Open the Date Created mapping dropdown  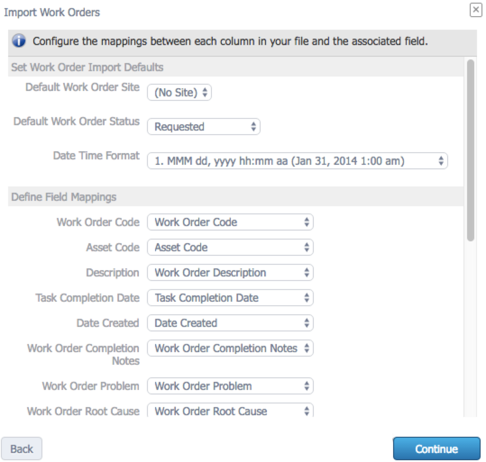pos(230,323)
